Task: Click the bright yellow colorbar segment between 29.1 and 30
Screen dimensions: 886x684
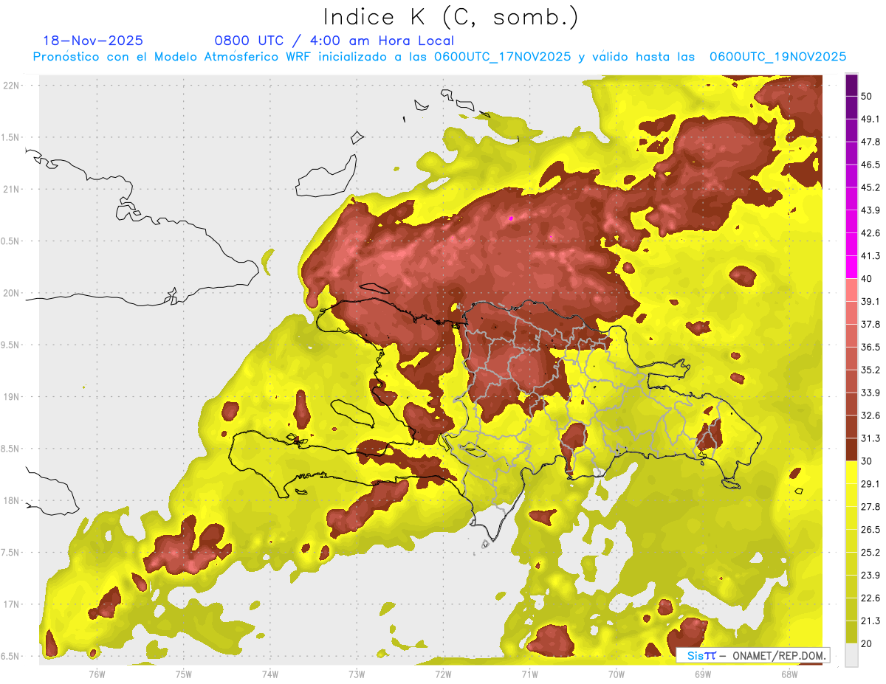Action: (851, 472)
